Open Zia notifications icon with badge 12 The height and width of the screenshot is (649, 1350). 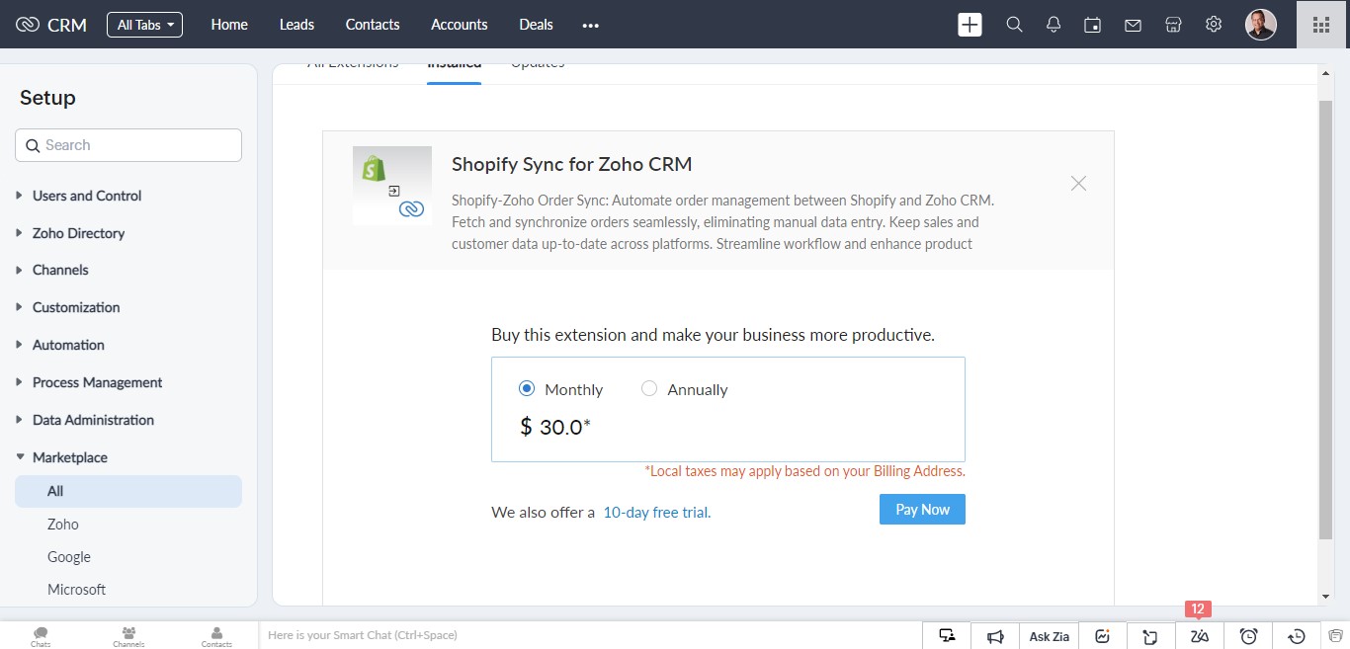(1200, 636)
